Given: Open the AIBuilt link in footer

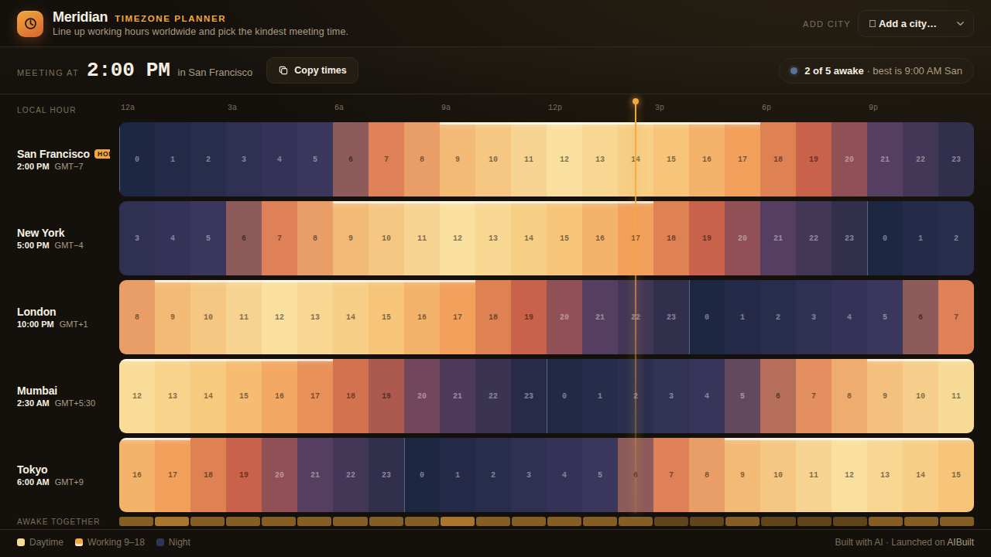Looking at the screenshot, I should coord(960,542).
